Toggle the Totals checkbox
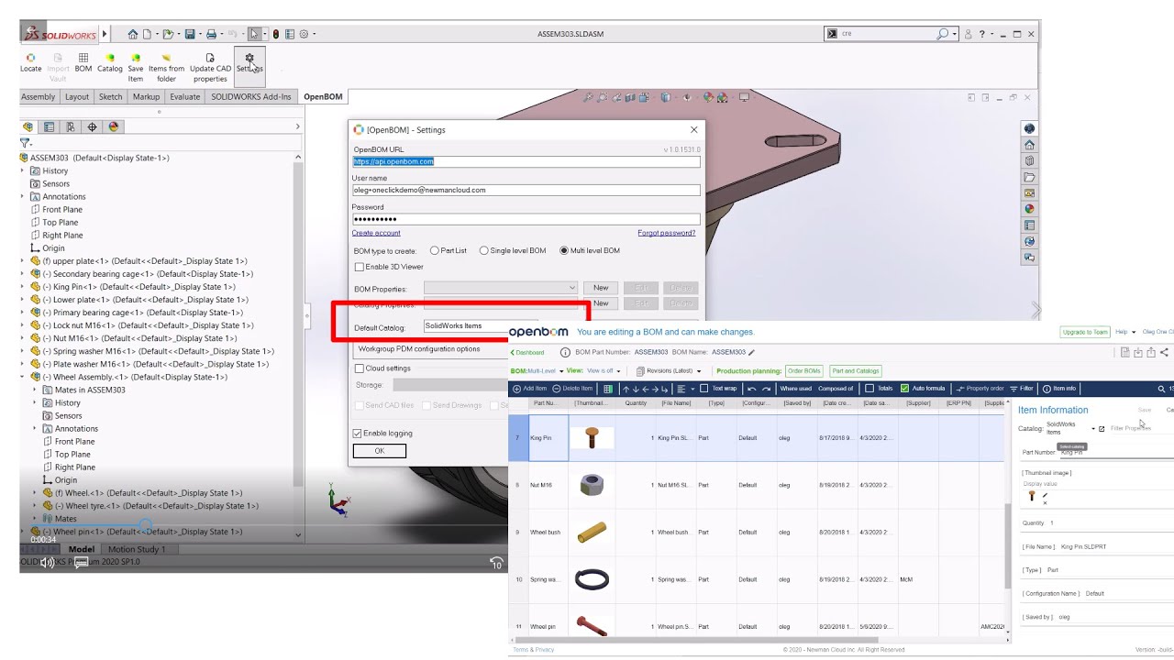The image size is (1174, 660). [869, 389]
